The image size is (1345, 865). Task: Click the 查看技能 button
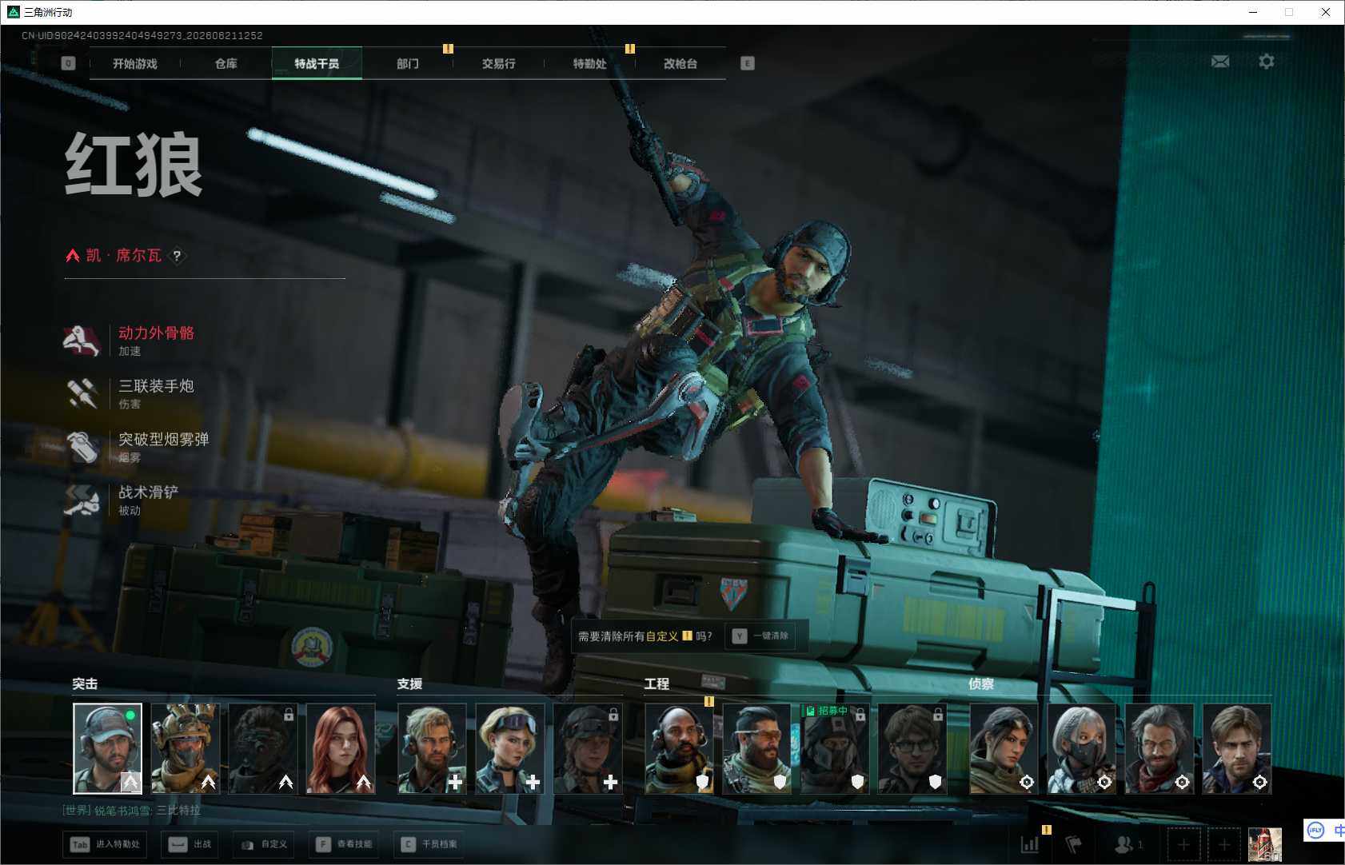tap(344, 844)
